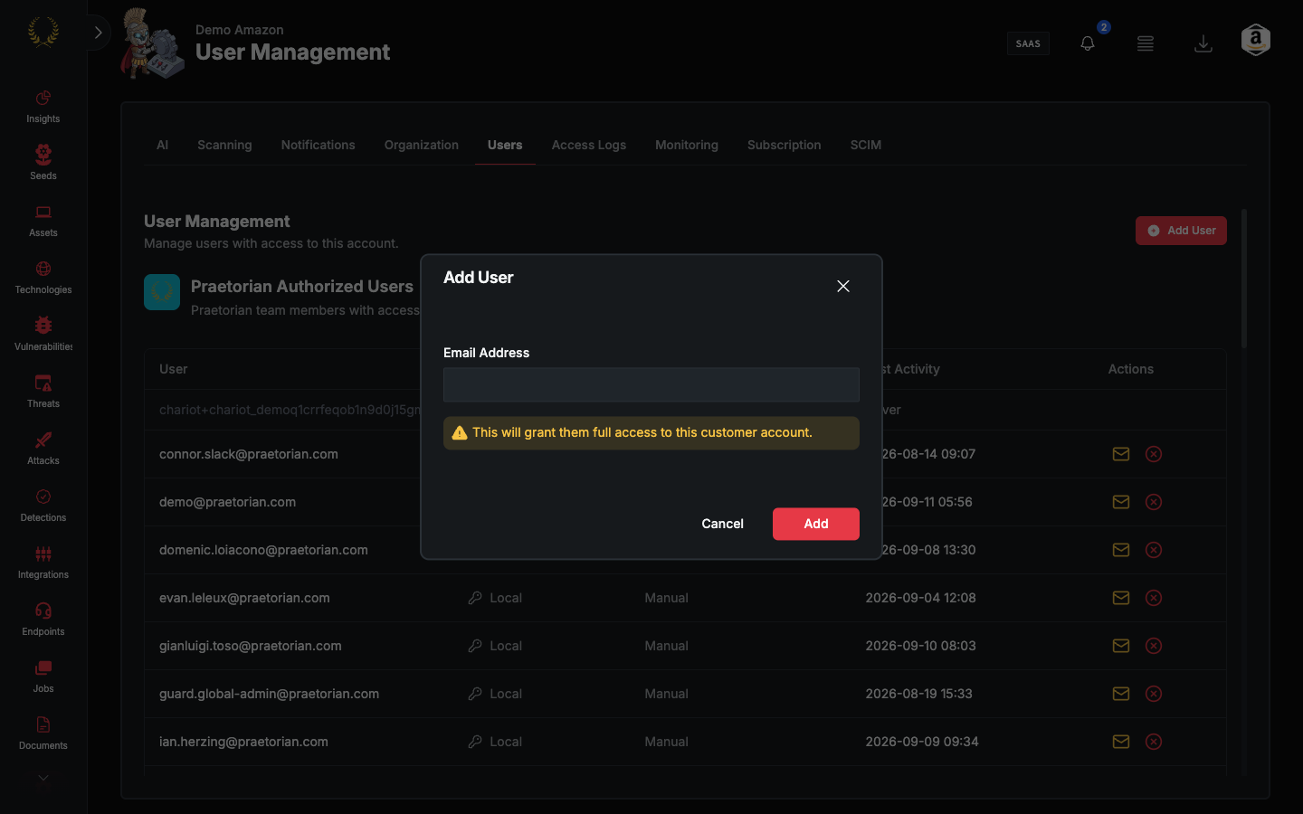Switch to the AI tab
Viewport: 1303px width, 814px height.
tap(162, 145)
